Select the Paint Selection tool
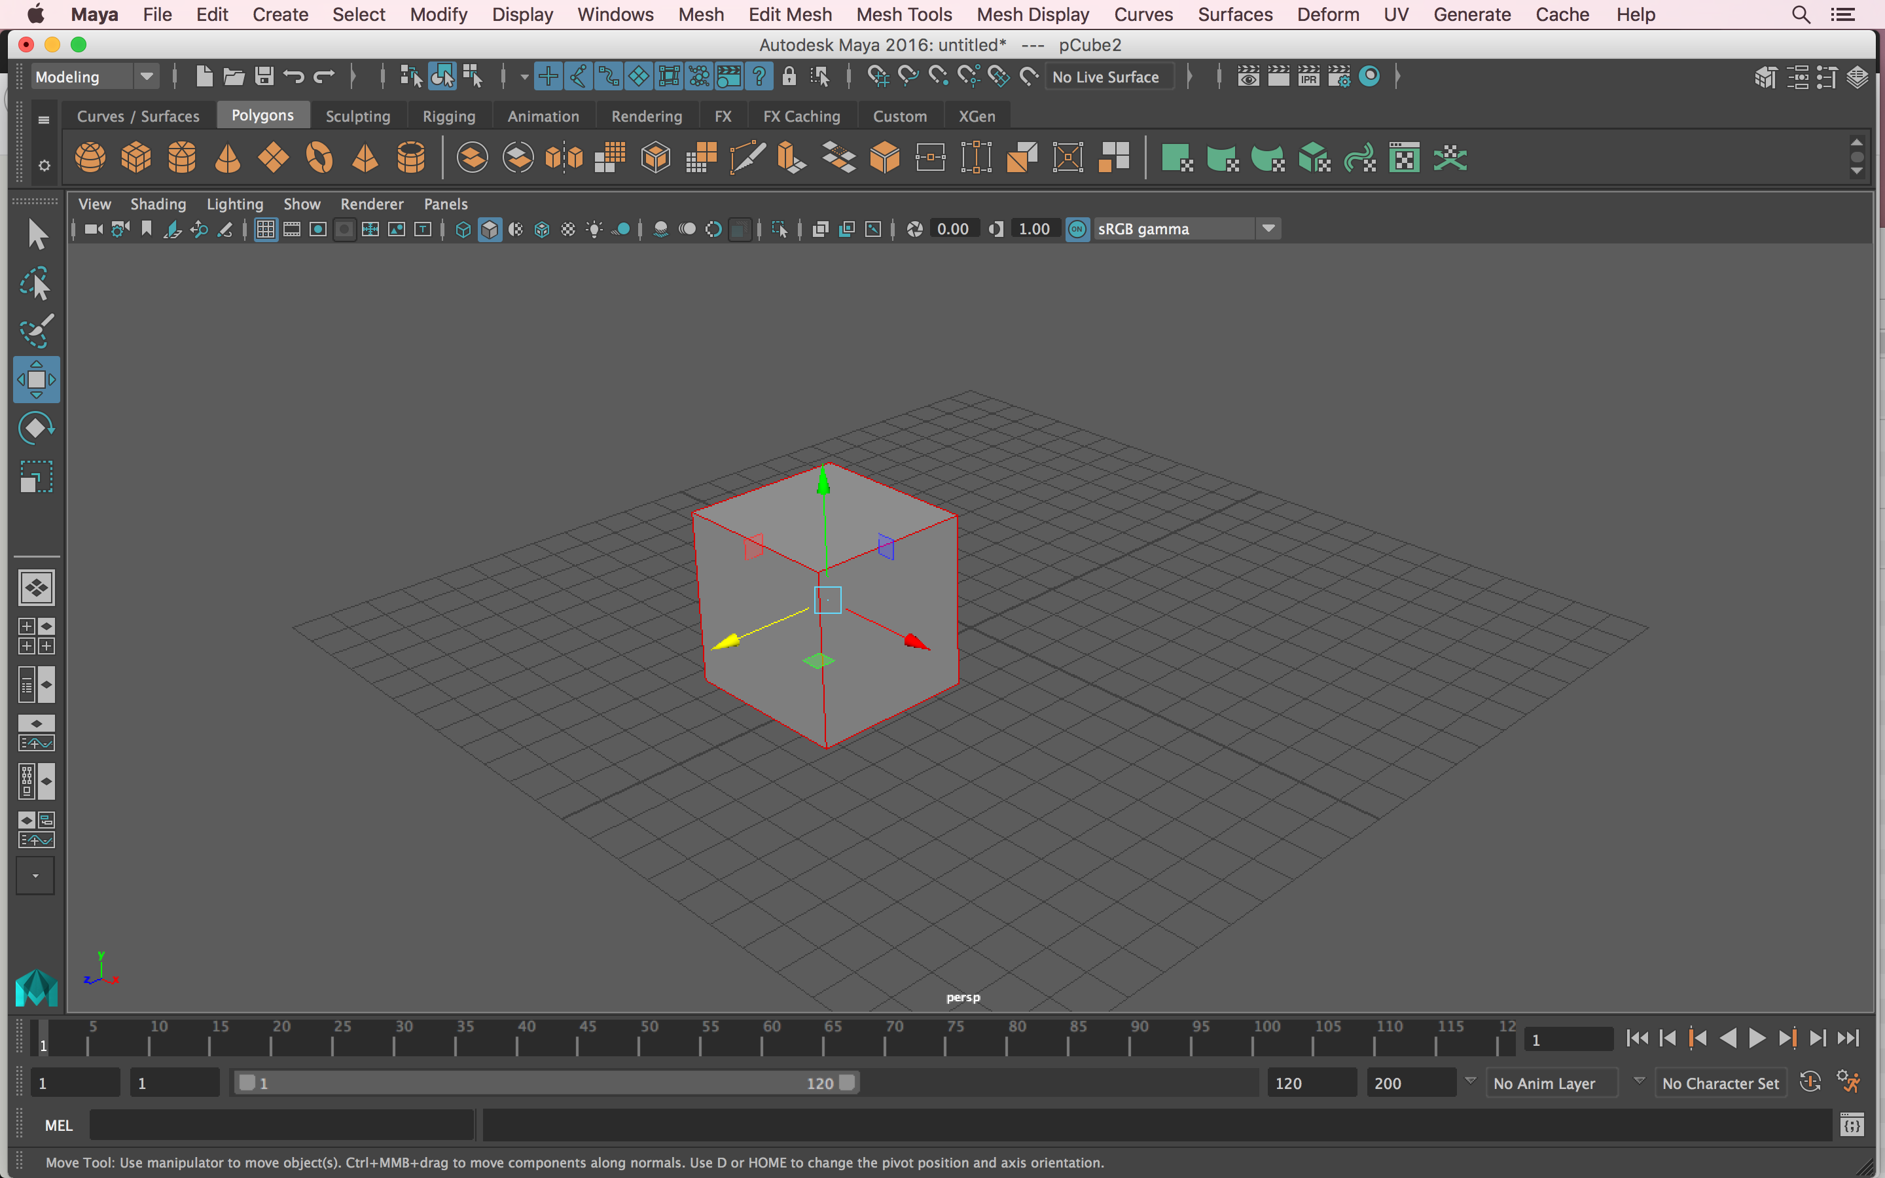Viewport: 1885px width, 1178px height. tap(36, 332)
